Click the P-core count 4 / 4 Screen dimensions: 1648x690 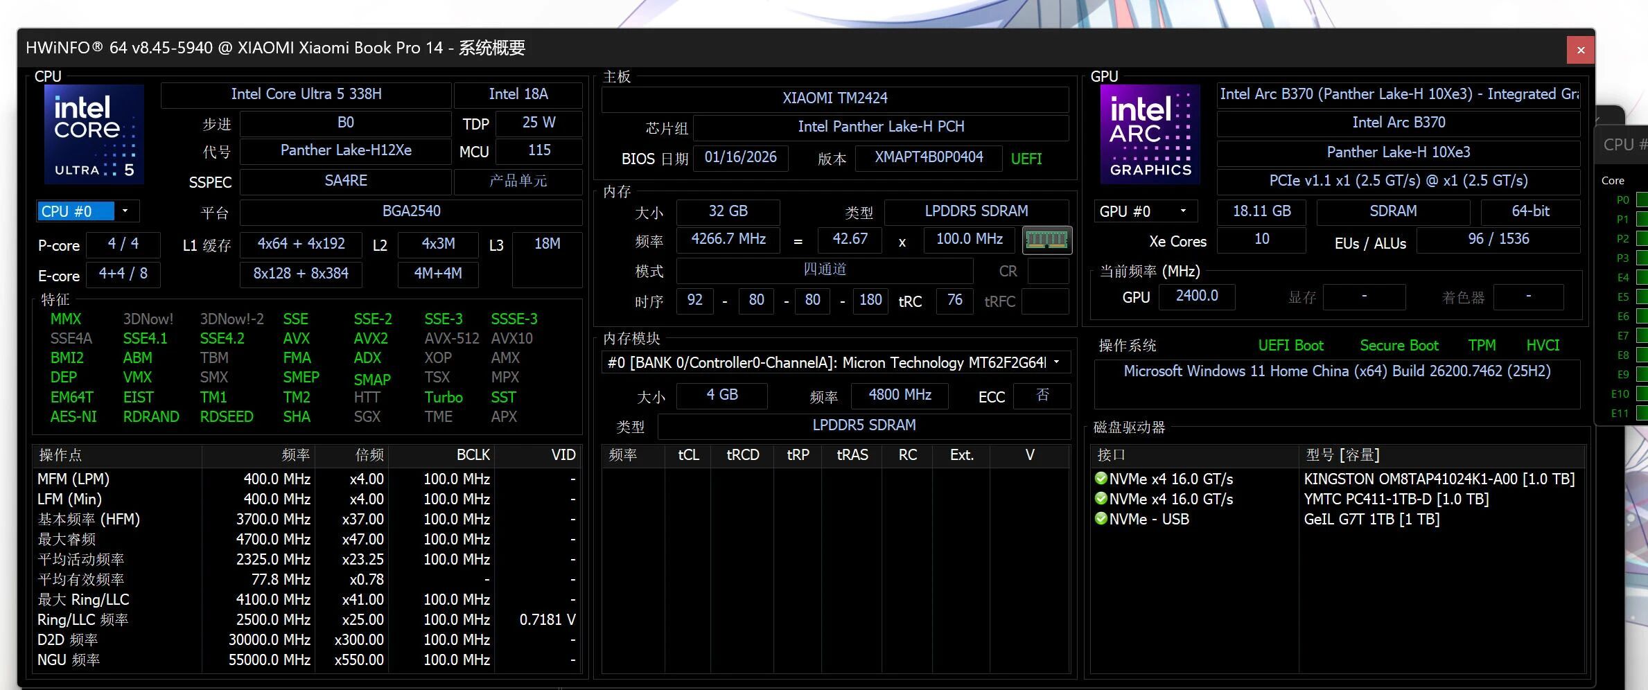tap(123, 244)
